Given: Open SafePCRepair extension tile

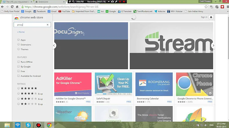Looking at the screenshot, I should tap(114, 88).
